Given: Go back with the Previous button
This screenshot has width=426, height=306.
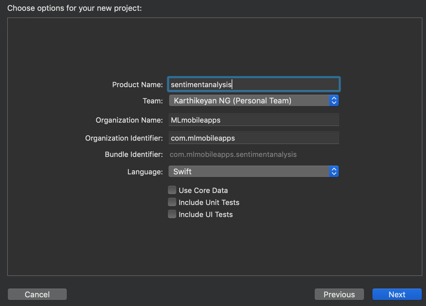Looking at the screenshot, I should coord(339,294).
